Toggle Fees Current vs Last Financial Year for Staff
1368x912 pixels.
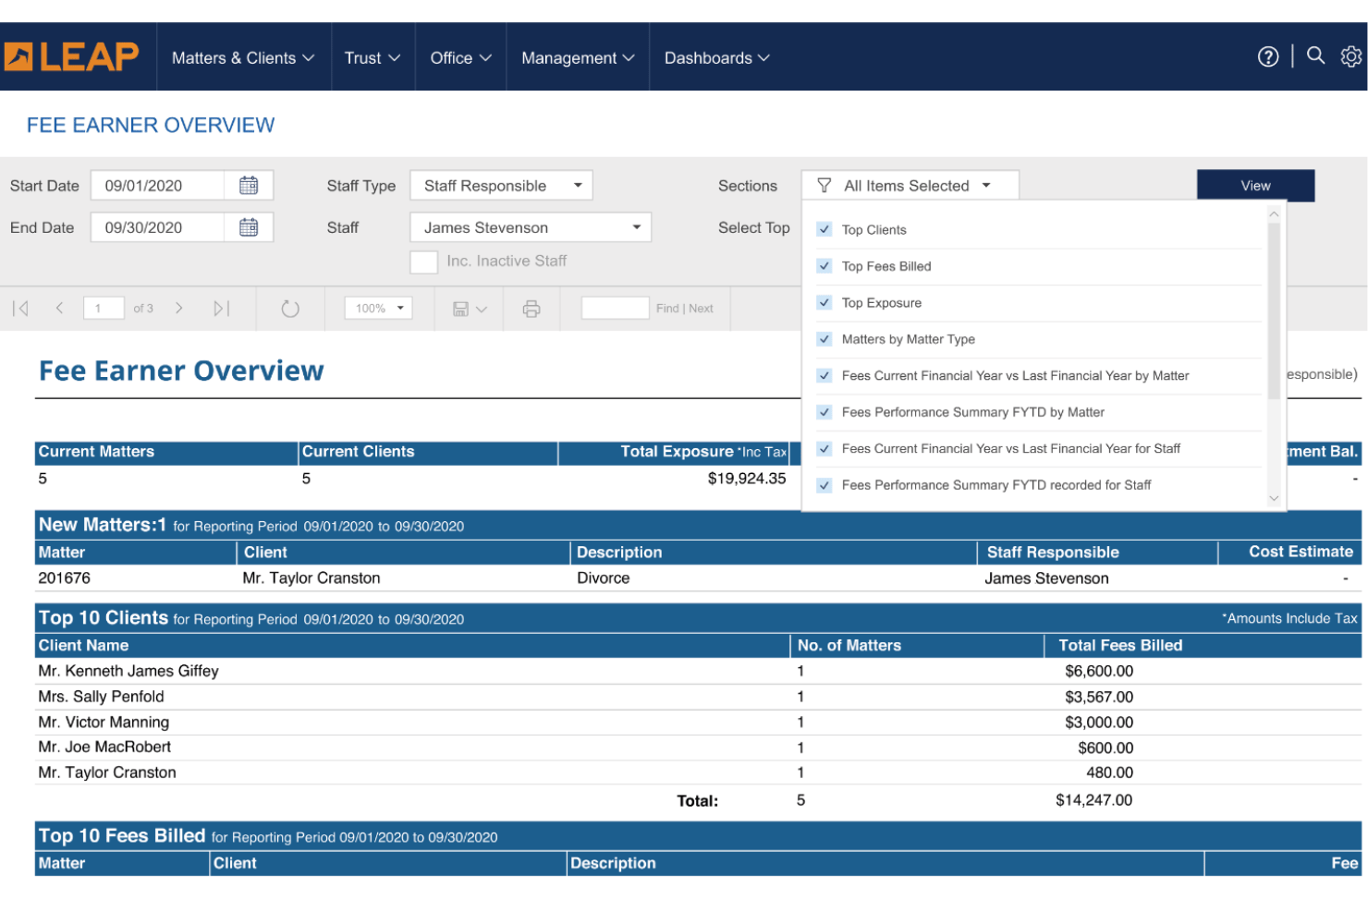point(824,448)
